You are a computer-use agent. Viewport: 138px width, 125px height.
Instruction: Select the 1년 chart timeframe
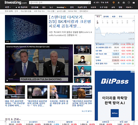(x=117, y=22)
